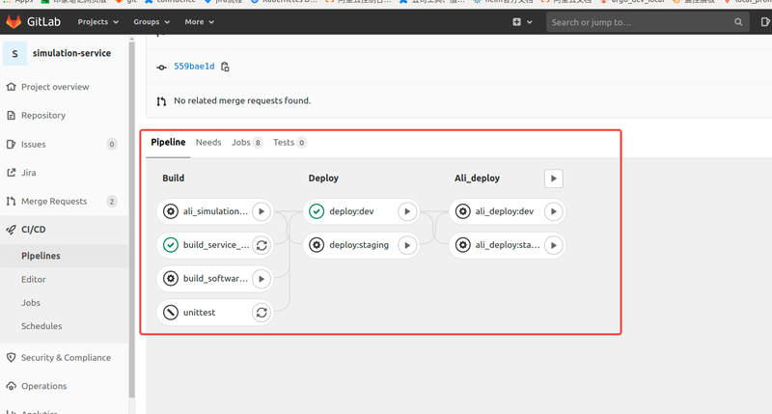Open CI/CD Editor page
The image size is (772, 414).
pos(34,279)
